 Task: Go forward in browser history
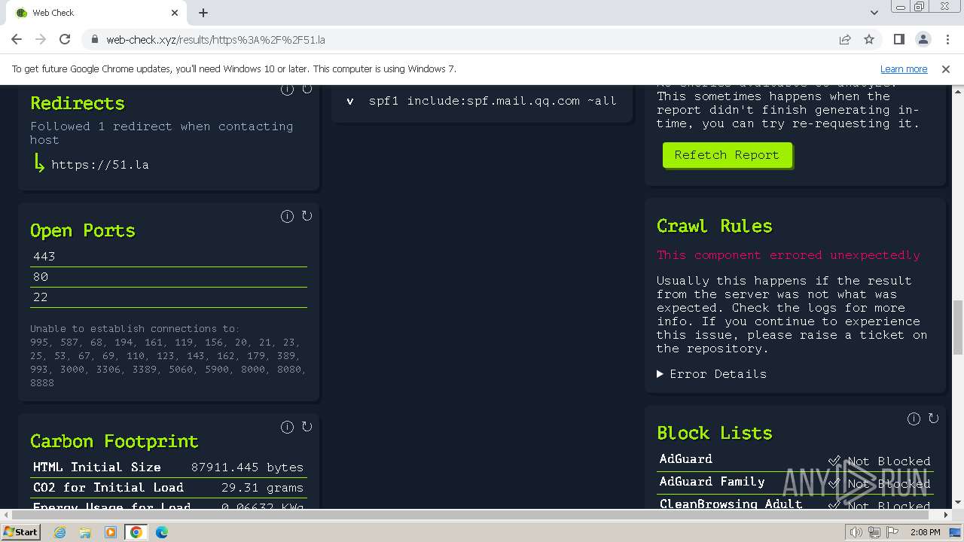pos(41,39)
